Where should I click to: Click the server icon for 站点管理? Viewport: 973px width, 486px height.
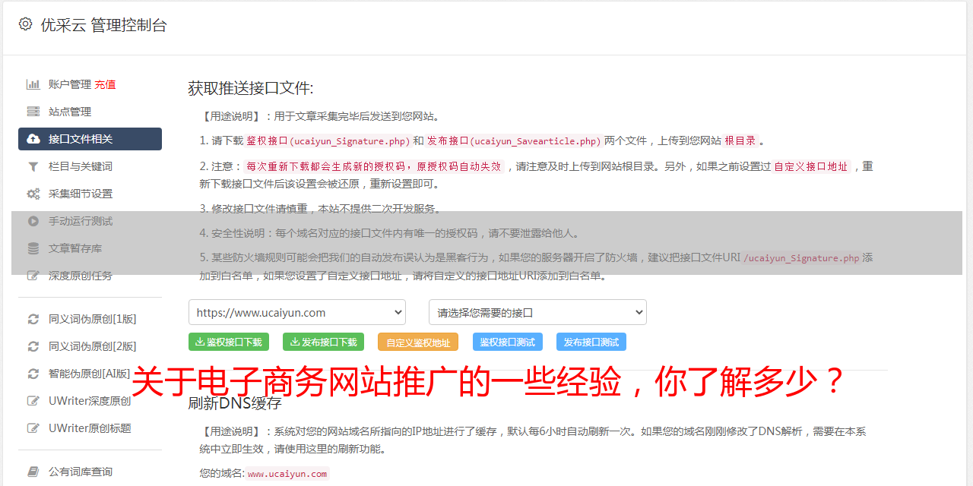tap(33, 112)
